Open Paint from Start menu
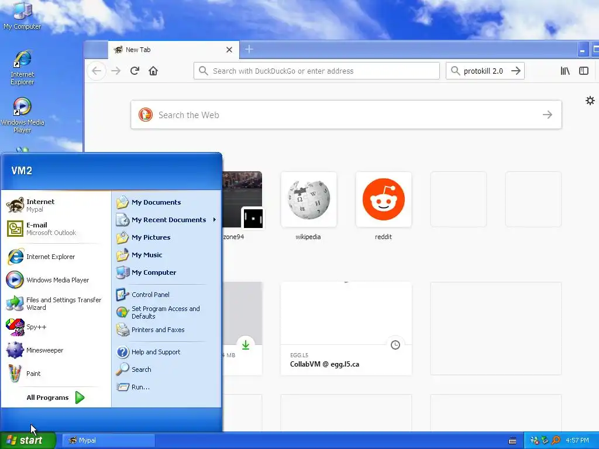This screenshot has width=599, height=449. tap(56, 374)
